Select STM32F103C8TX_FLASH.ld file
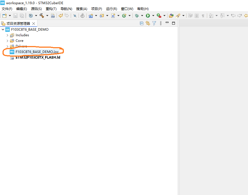248x195 pixels. click(38, 57)
